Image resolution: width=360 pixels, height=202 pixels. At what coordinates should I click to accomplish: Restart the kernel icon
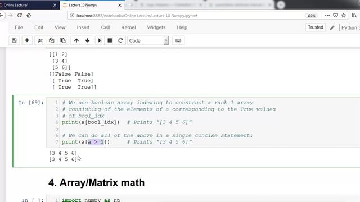click(x=120, y=40)
